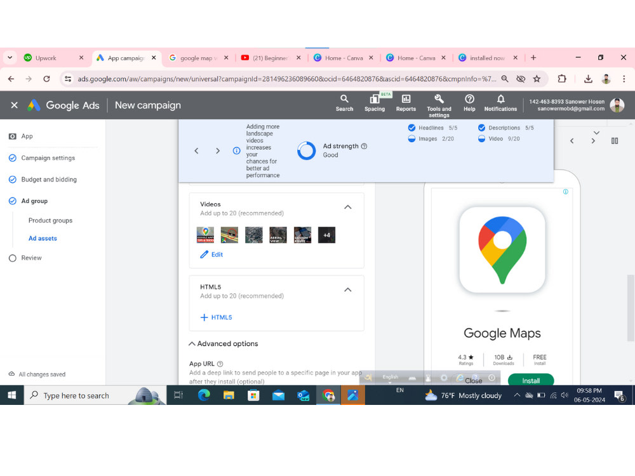635x476 pixels.
Task: Click the tip info icon
Action: pyautogui.click(x=236, y=150)
